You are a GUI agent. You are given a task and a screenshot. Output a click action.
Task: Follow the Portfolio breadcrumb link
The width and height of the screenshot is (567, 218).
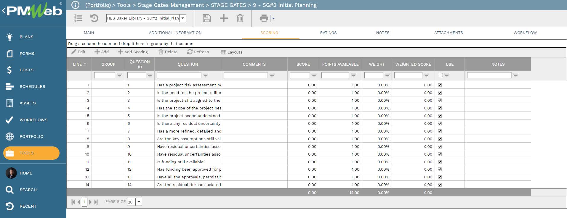pyautogui.click(x=98, y=5)
